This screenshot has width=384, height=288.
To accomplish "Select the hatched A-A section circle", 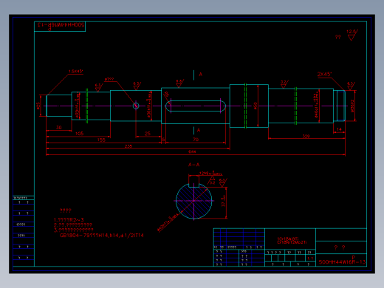I will 194,201.
